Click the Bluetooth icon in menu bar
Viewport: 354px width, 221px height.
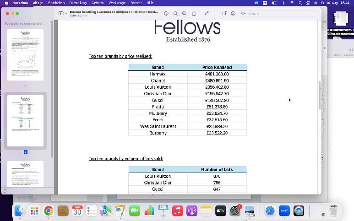[x=284, y=3]
